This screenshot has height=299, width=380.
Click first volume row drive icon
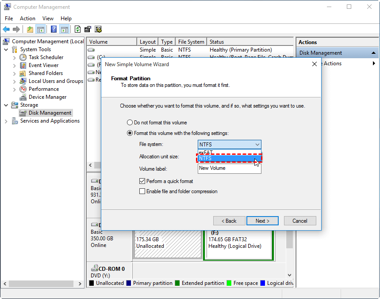[91, 50]
